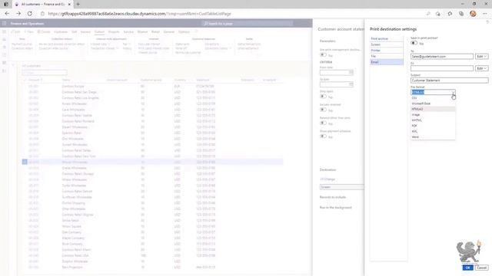The height and width of the screenshot is (276, 492).
Task: Click the browser address bar URL
Action: pyautogui.click(x=140, y=14)
